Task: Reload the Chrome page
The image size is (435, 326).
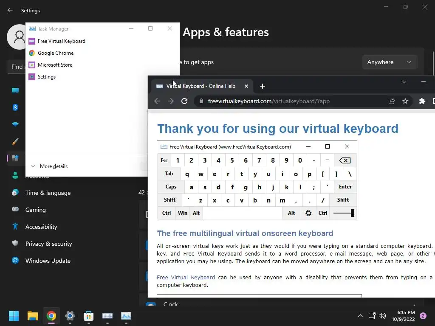Action: [184, 101]
